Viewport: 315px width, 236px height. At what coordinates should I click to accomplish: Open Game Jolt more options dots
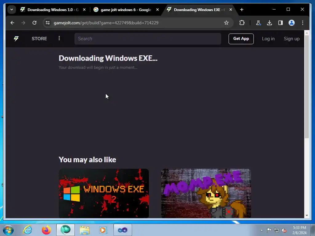[59, 38]
